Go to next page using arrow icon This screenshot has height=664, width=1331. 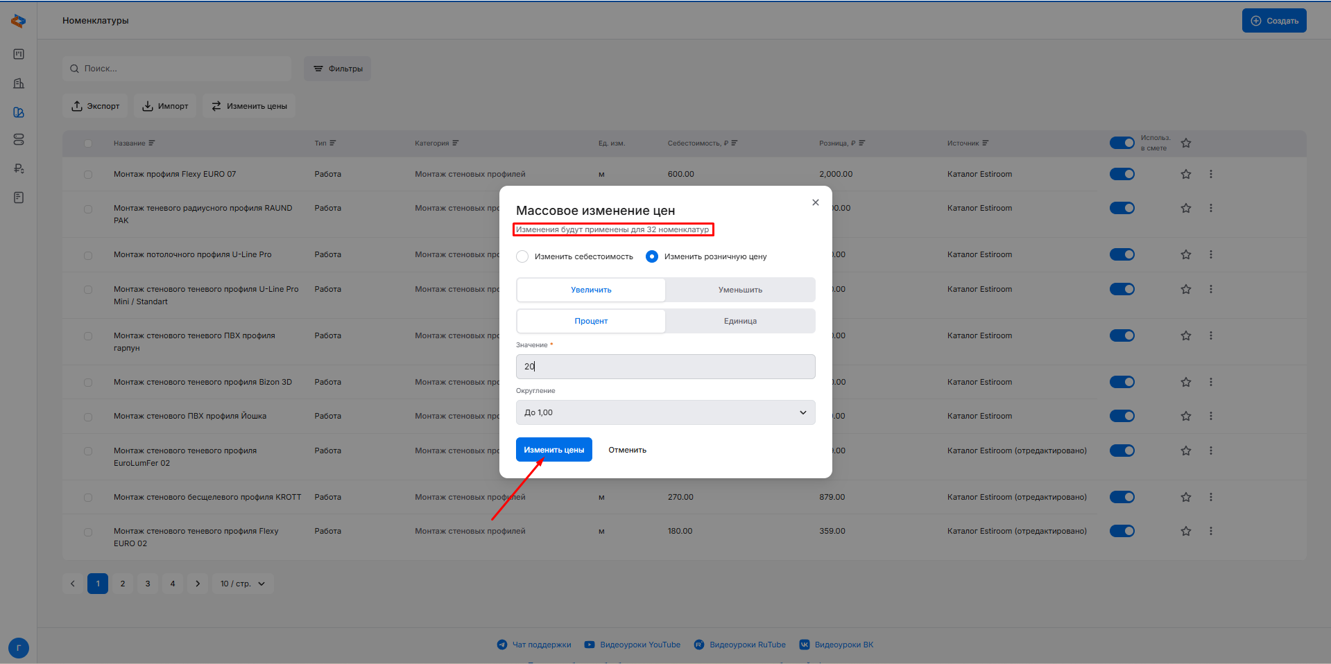(x=198, y=584)
